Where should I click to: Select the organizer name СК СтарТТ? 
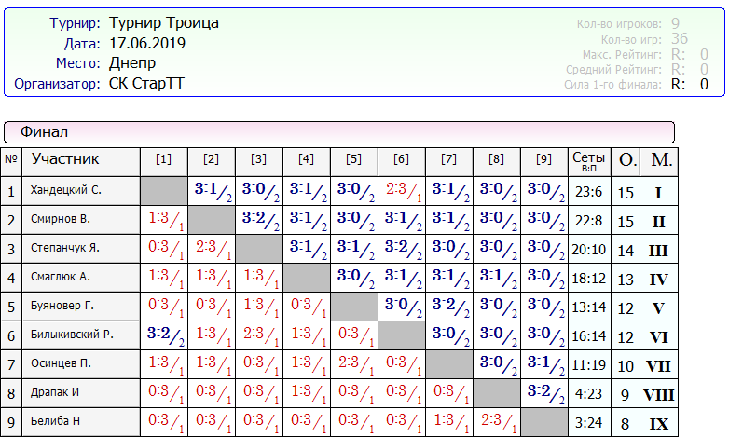click(x=146, y=84)
